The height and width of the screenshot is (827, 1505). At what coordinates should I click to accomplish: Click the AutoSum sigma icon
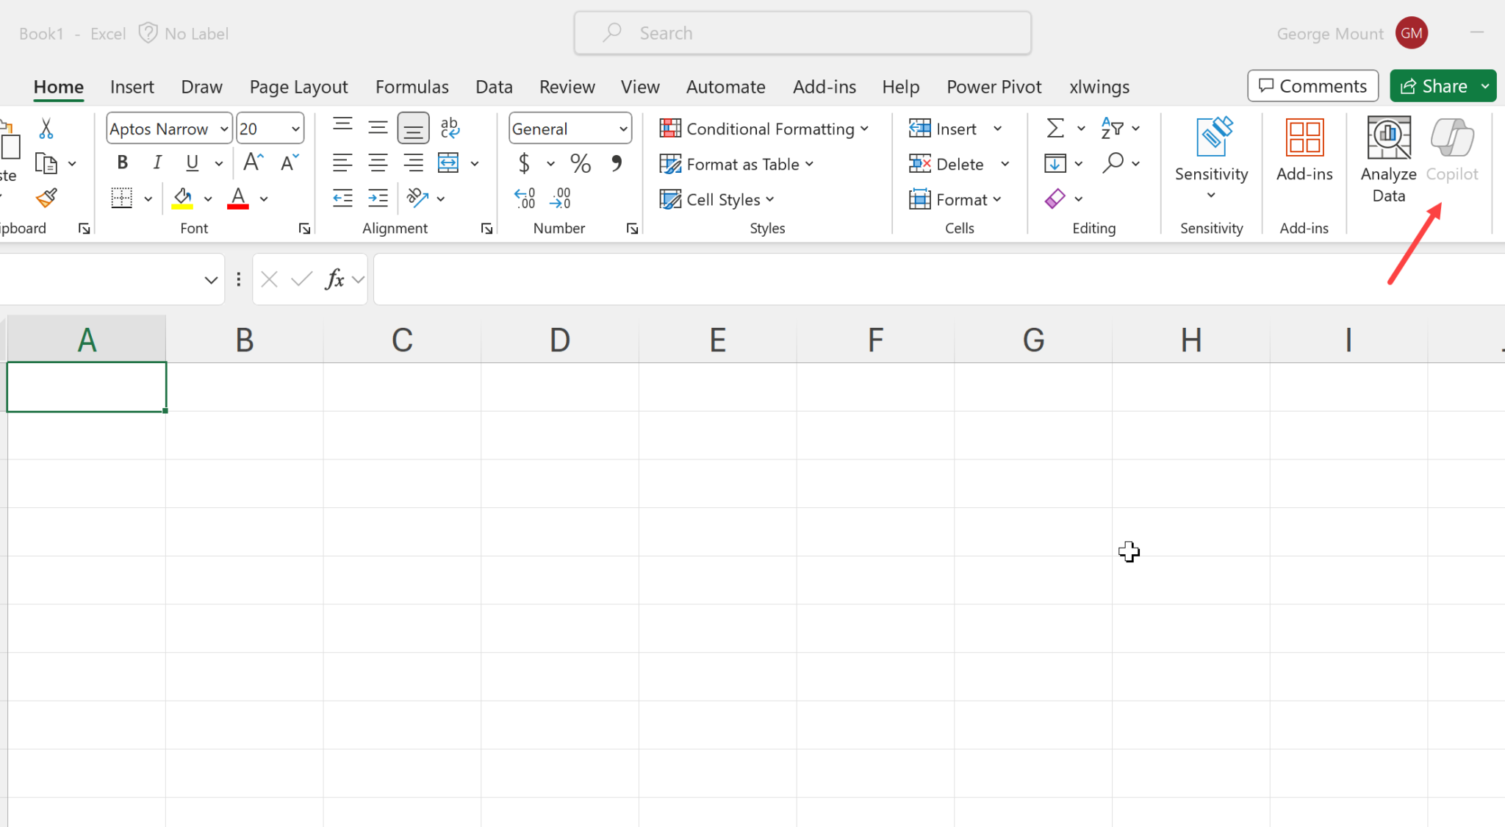tap(1055, 128)
